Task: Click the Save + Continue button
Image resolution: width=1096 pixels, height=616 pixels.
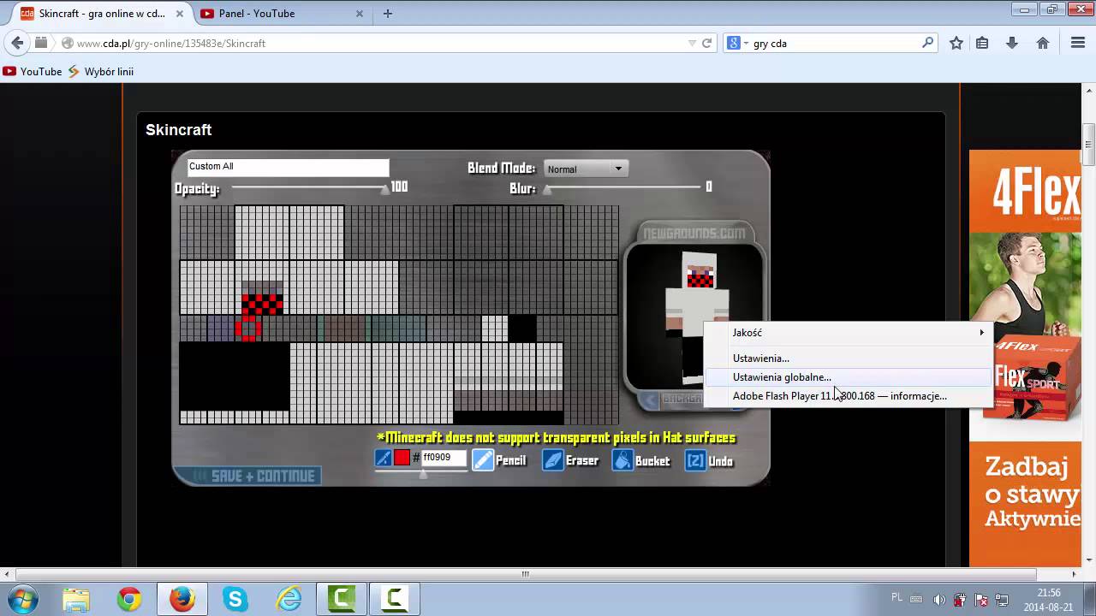Action: point(247,476)
